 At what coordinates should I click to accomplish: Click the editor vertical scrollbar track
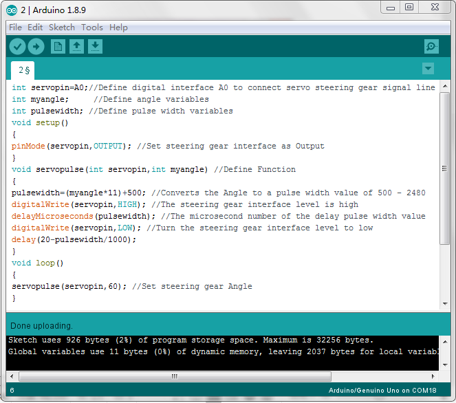[x=444, y=206]
